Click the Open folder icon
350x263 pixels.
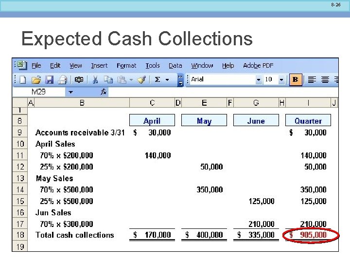(36, 80)
